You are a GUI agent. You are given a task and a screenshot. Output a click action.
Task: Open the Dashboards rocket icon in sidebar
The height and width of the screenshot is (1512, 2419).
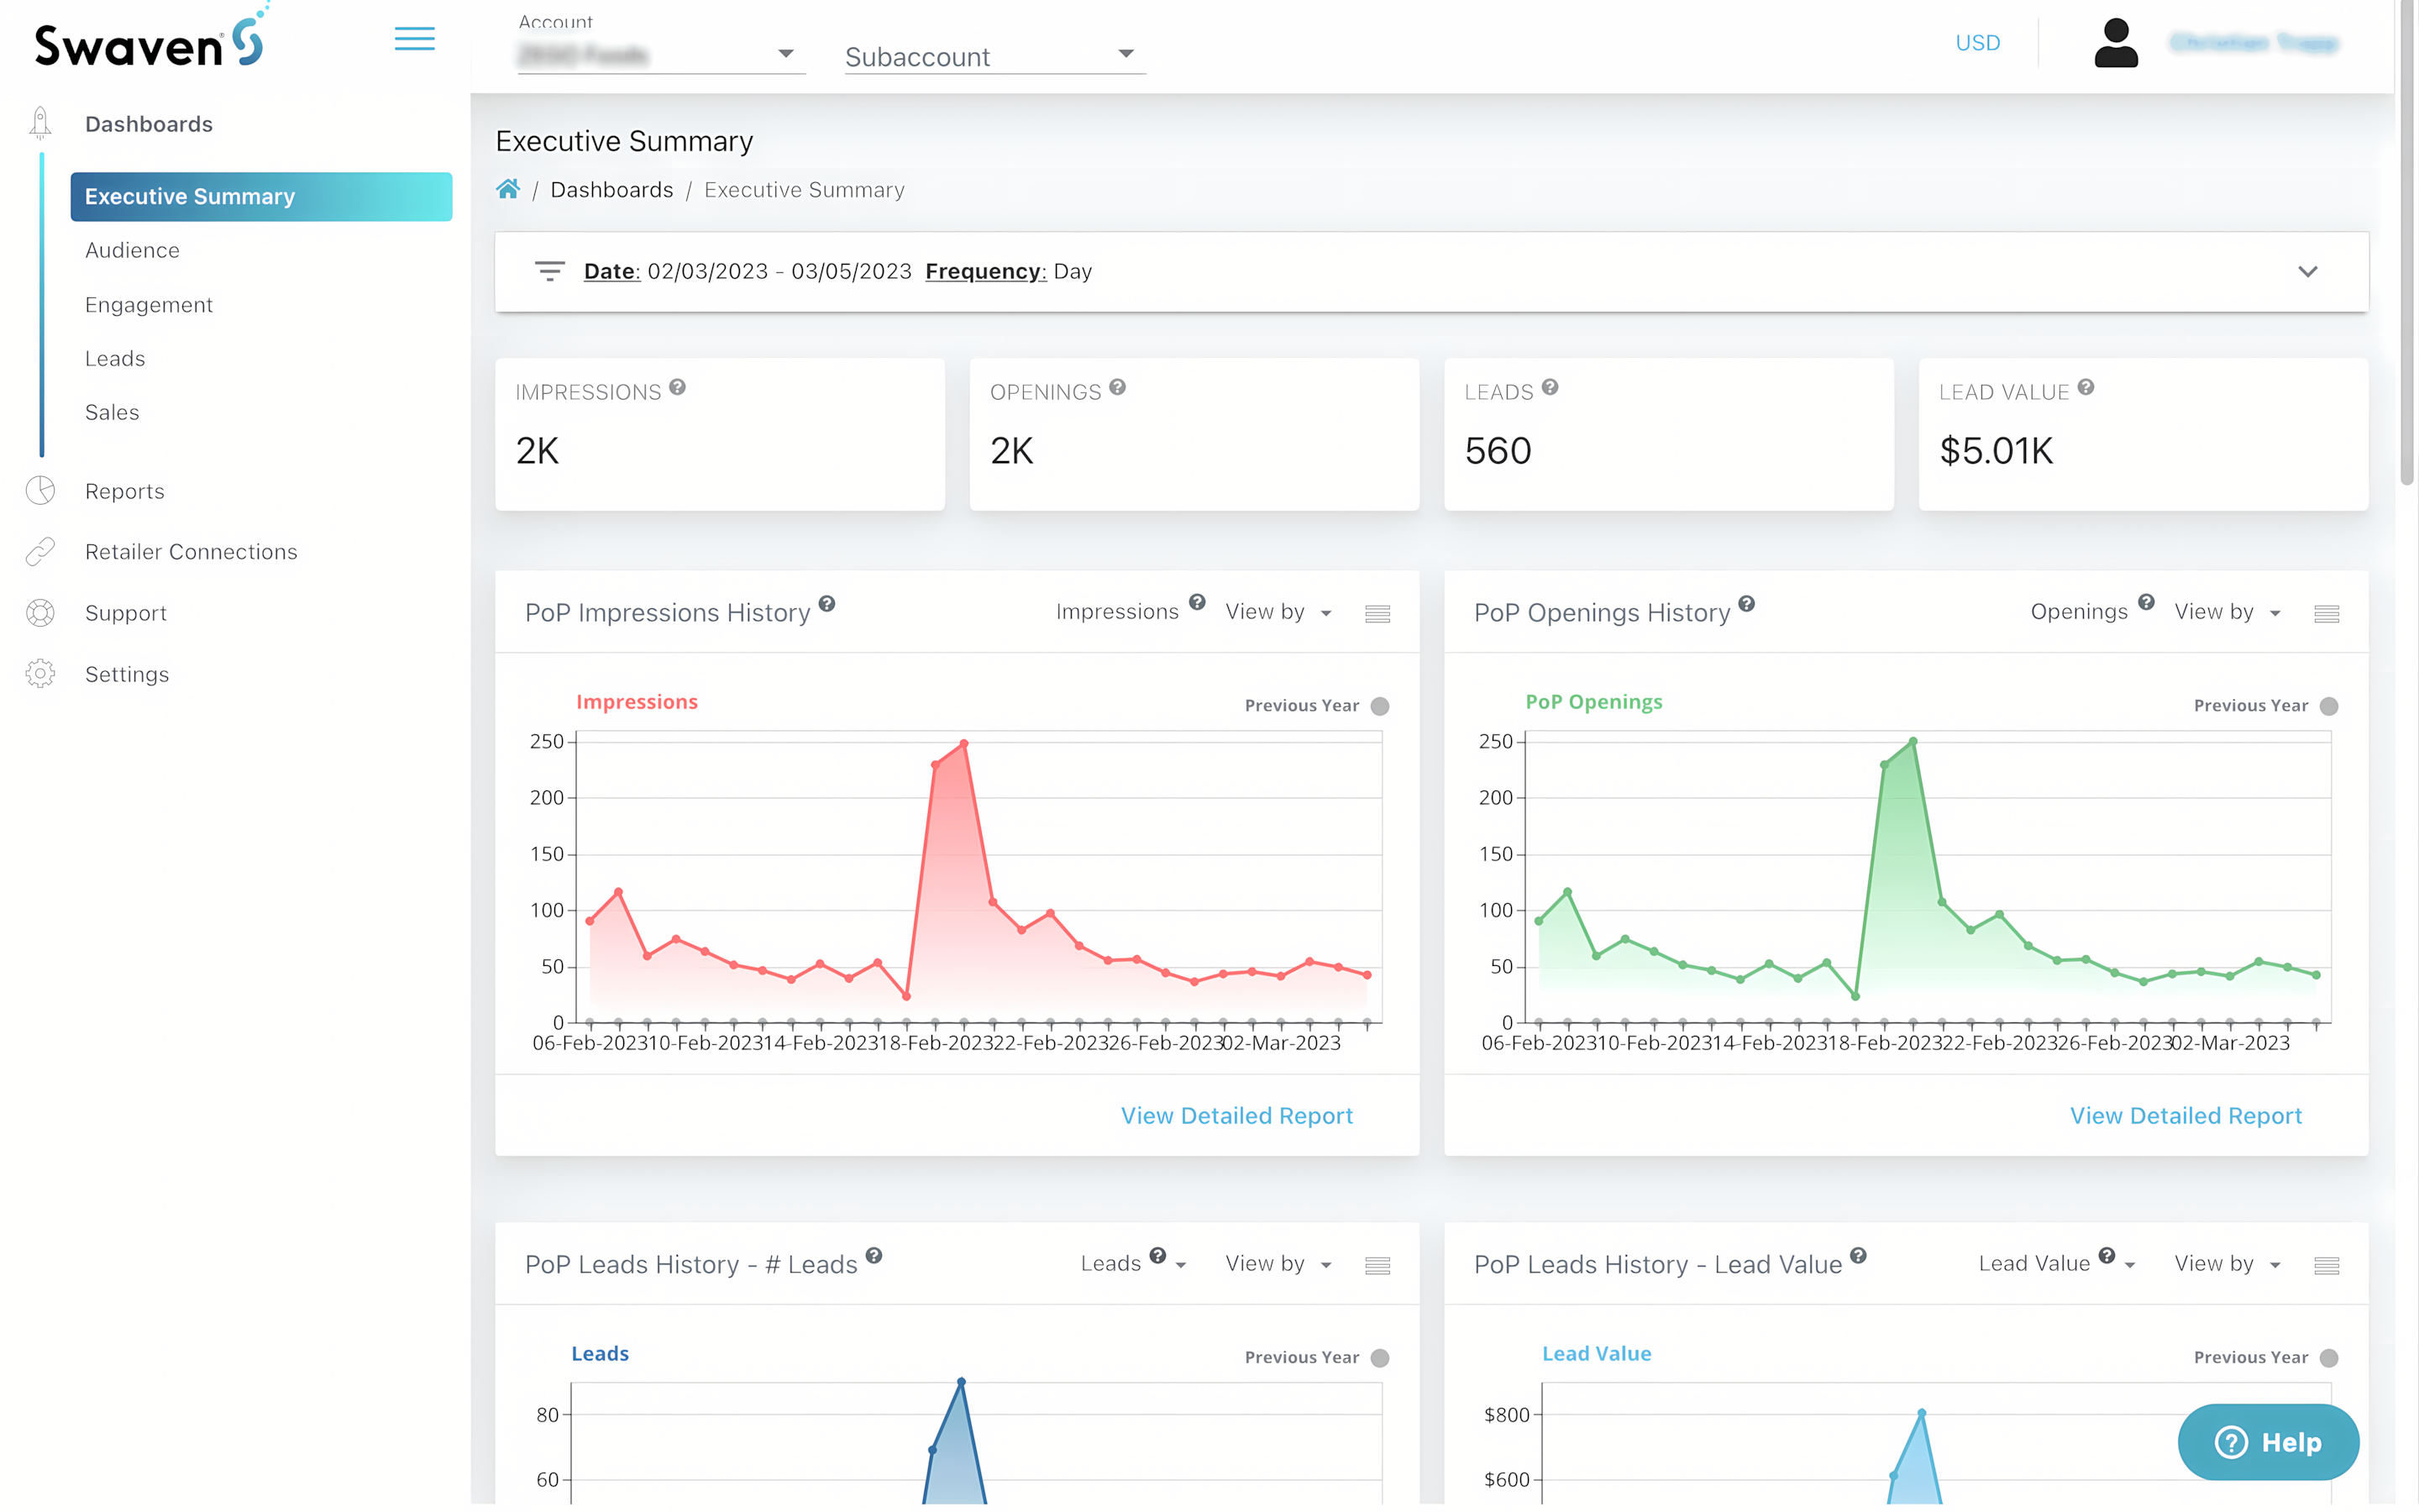[x=40, y=122]
